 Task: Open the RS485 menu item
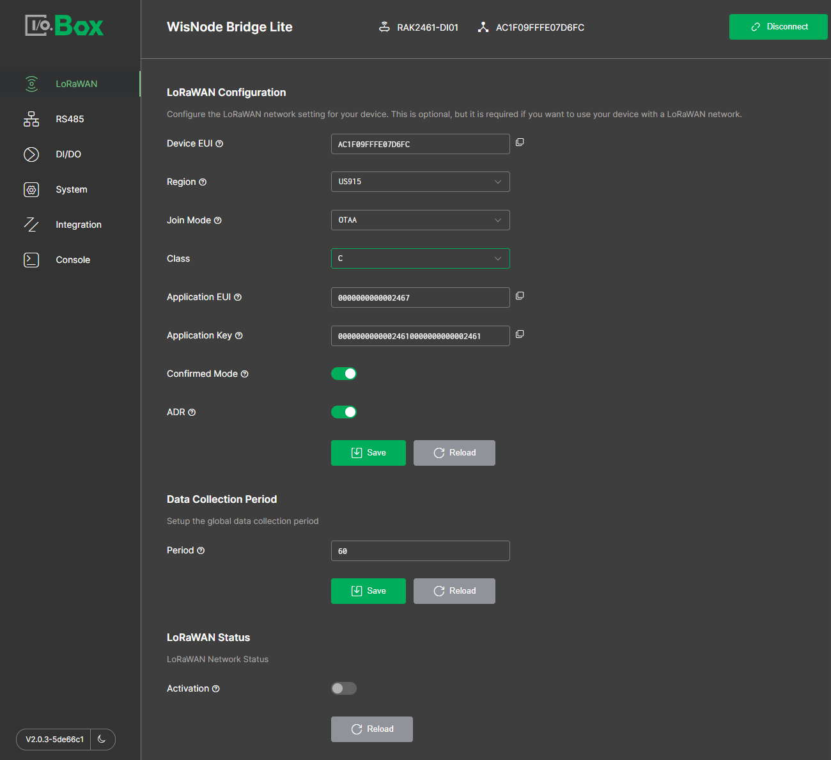tap(70, 119)
